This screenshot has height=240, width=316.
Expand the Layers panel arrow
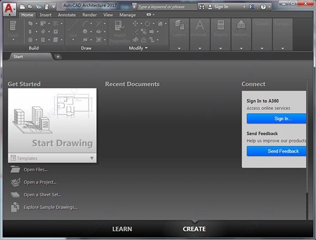tap(179, 48)
